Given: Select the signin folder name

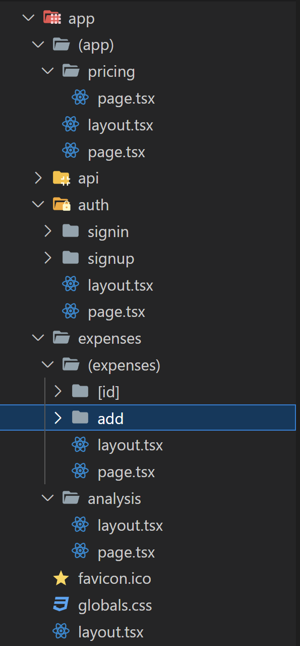Looking at the screenshot, I should (x=108, y=232).
